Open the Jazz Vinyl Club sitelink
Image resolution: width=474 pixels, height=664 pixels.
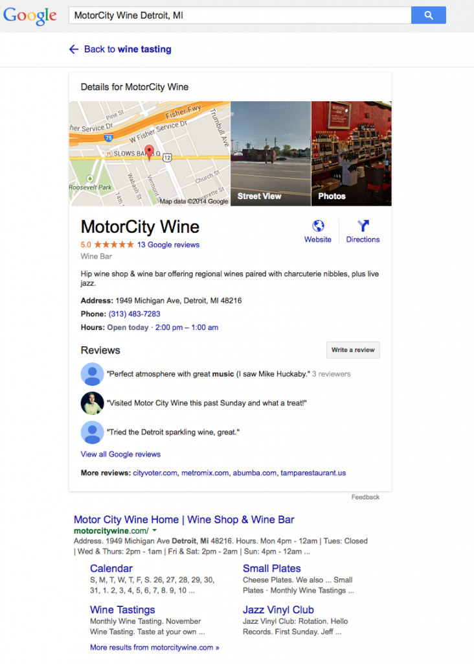(278, 610)
